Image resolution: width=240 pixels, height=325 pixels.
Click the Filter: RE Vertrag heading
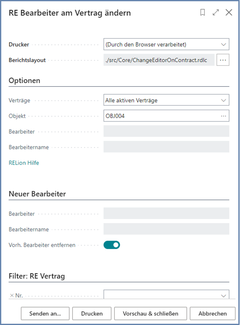pyautogui.click(x=37, y=276)
